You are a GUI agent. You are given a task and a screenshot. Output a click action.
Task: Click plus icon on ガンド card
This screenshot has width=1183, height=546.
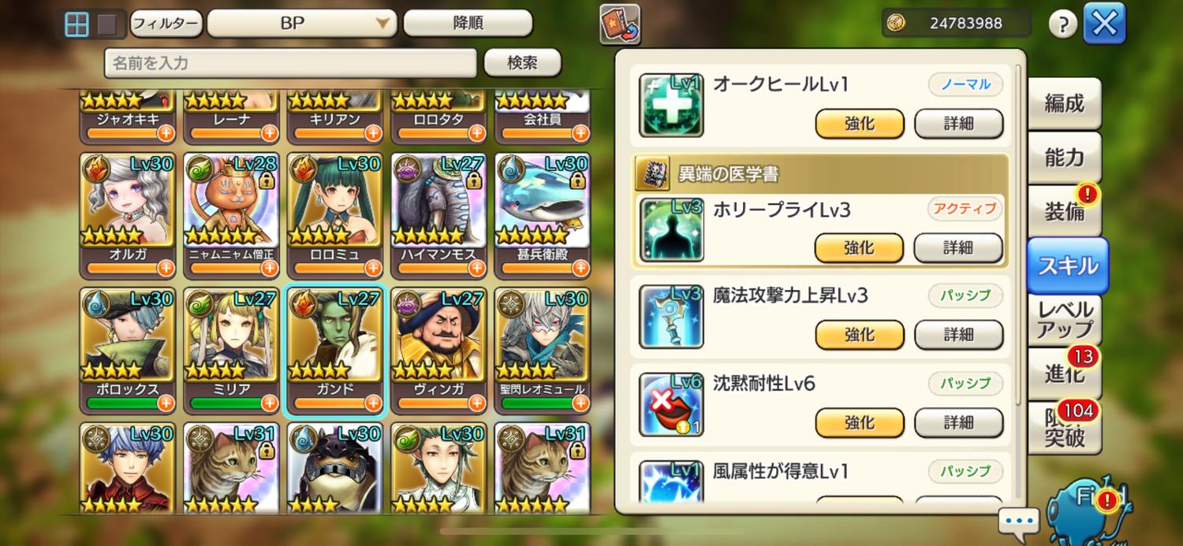[x=373, y=403]
